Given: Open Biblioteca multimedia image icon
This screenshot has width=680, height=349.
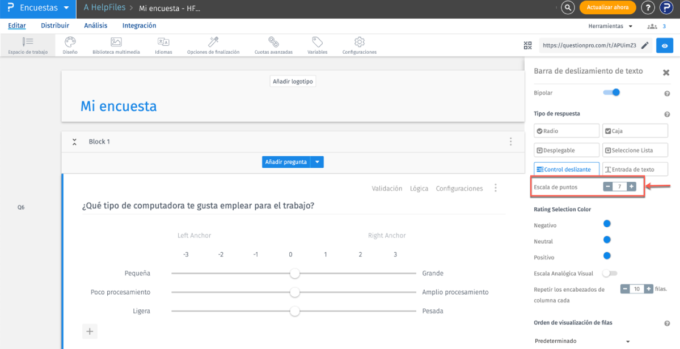Looking at the screenshot, I should pyautogui.click(x=116, y=42).
